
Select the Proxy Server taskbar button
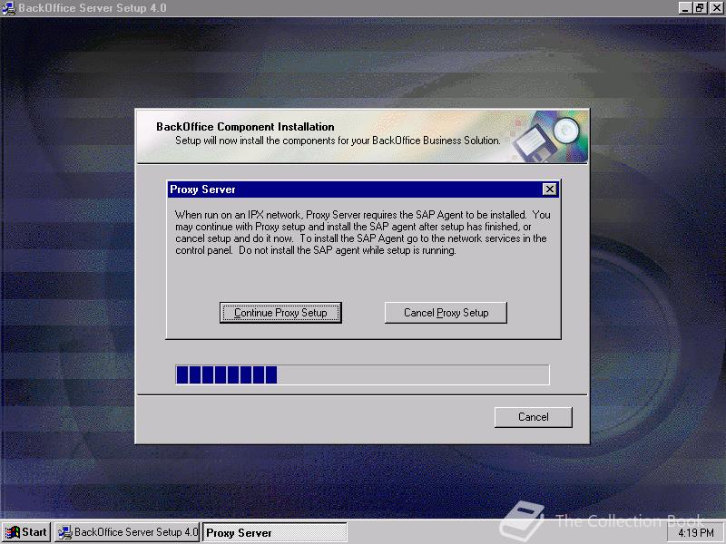tap(275, 532)
